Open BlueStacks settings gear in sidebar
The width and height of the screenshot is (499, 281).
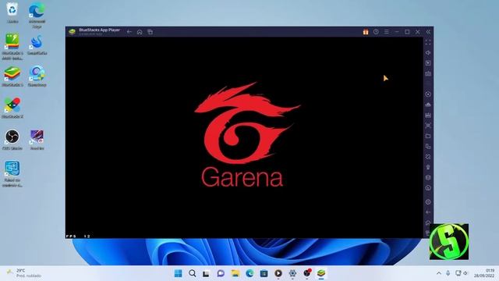point(428,202)
